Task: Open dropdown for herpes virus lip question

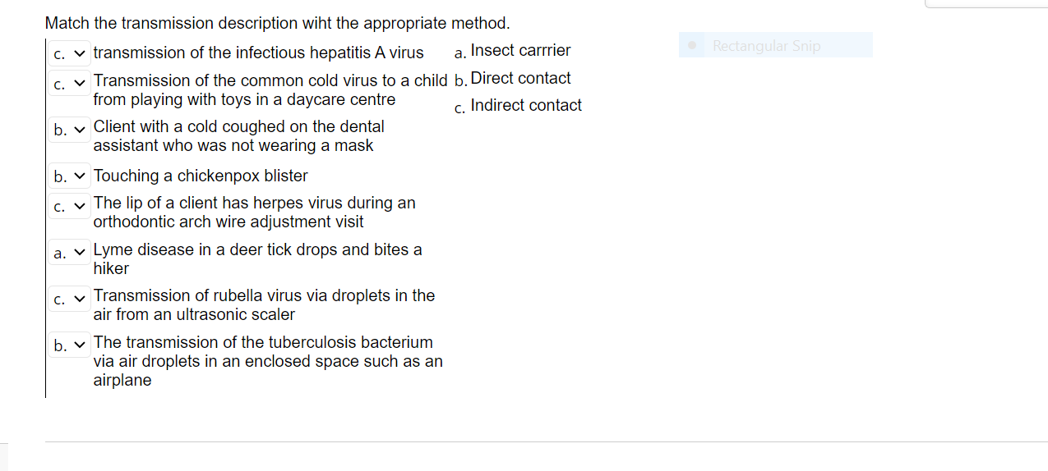Action: (x=69, y=206)
